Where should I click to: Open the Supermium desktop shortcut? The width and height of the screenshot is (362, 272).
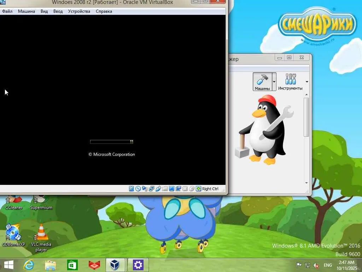coord(41,203)
